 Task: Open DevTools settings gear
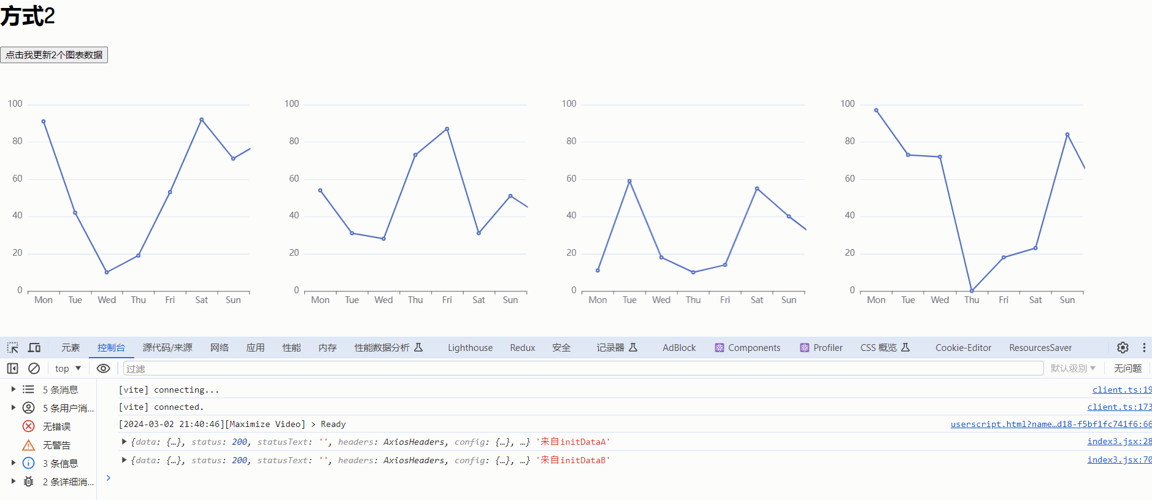pyautogui.click(x=1123, y=348)
